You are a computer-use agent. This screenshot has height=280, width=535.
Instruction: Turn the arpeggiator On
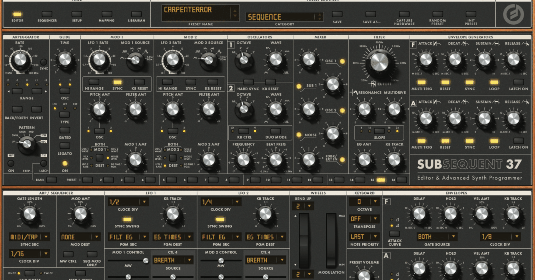[x=11, y=163]
